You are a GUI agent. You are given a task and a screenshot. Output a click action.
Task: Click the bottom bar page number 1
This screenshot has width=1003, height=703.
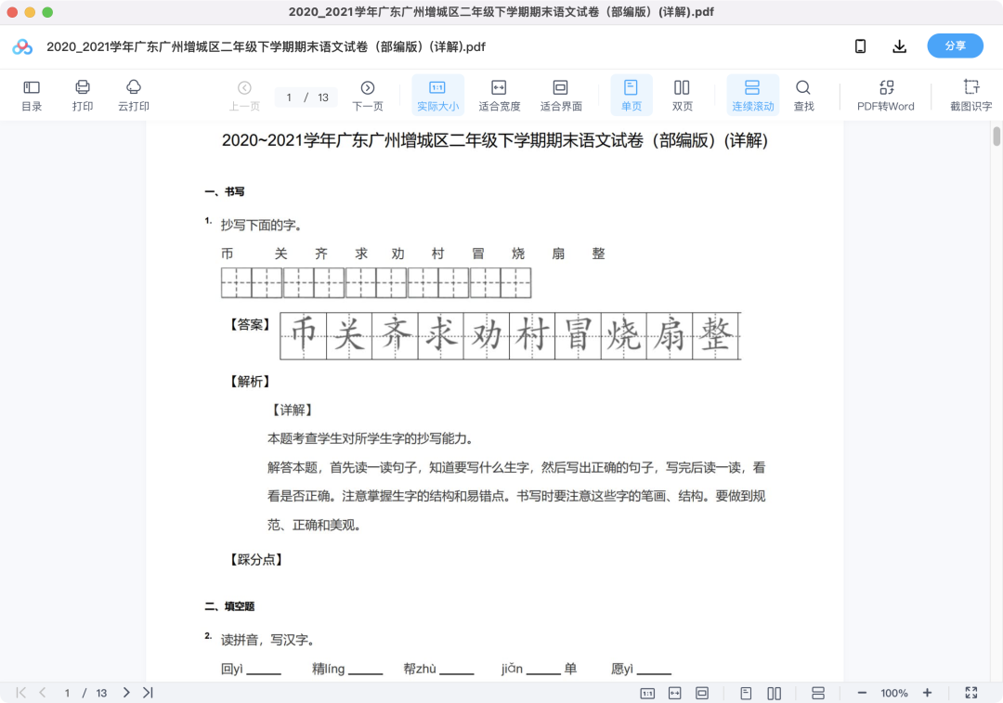[x=67, y=694]
